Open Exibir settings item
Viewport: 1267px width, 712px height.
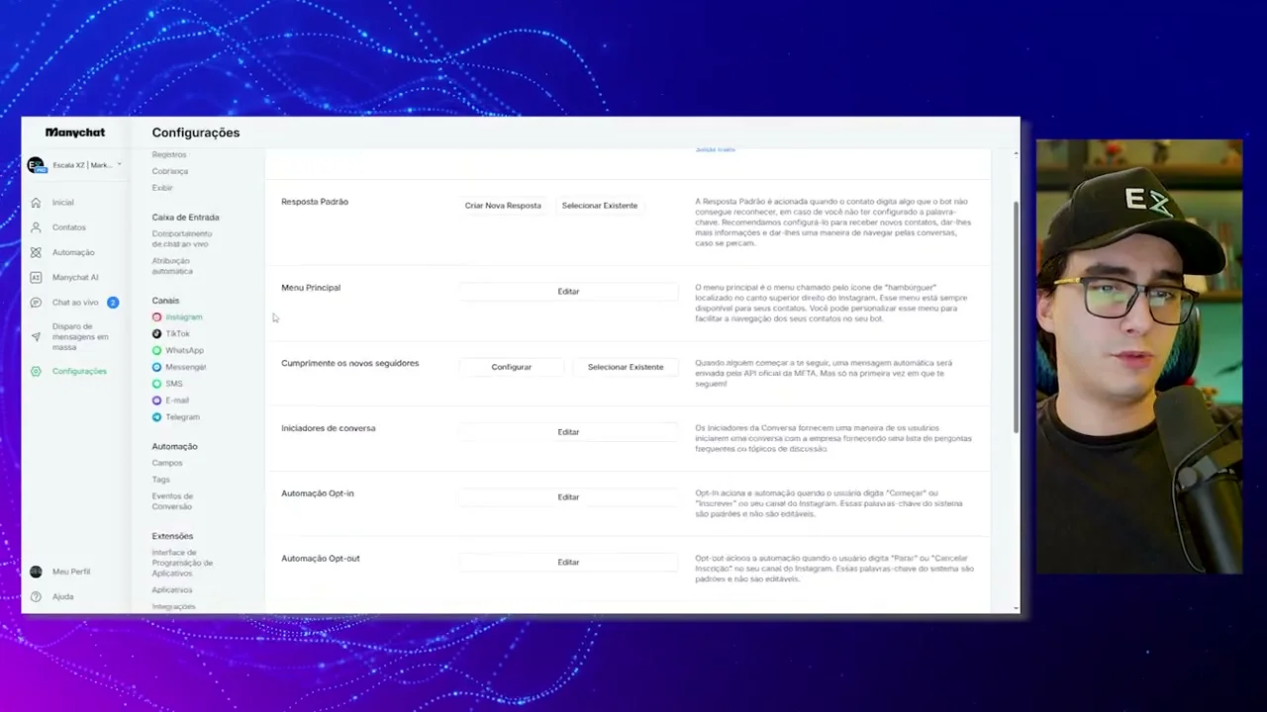pyautogui.click(x=162, y=188)
